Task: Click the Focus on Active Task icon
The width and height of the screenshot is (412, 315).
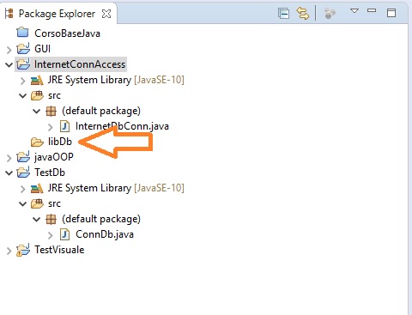Action: click(330, 14)
